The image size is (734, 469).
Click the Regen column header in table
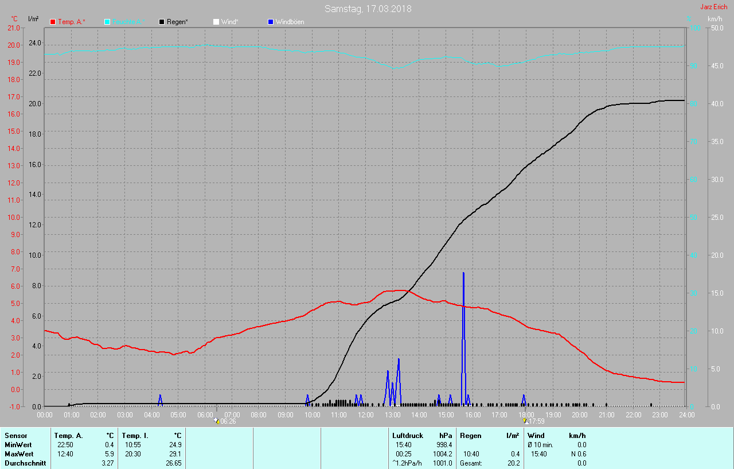click(471, 436)
